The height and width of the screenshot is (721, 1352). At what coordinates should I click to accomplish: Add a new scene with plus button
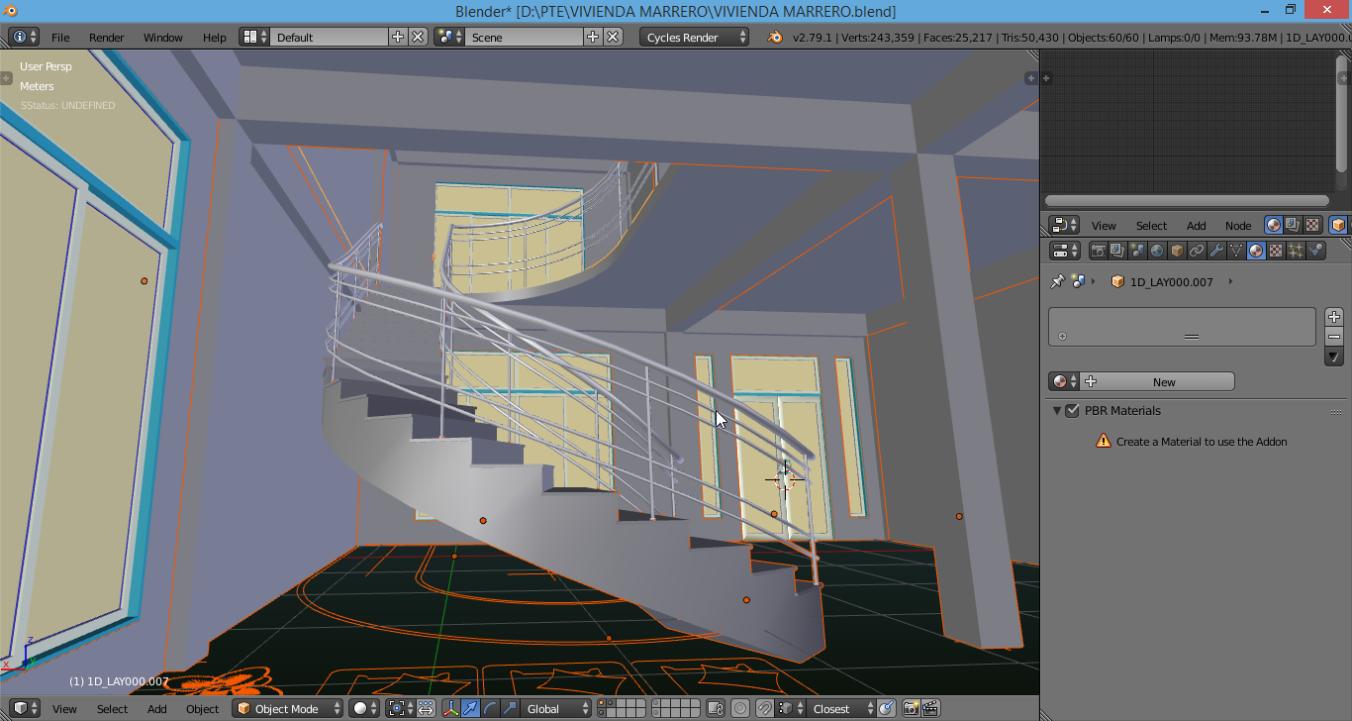click(593, 37)
